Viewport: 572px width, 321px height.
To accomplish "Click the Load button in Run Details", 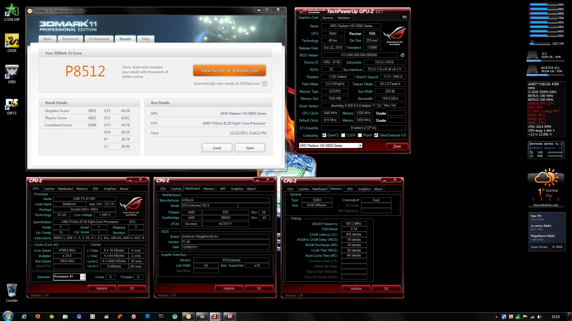I will (217, 148).
